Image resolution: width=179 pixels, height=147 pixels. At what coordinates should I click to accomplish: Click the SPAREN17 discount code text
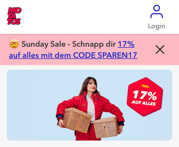(x=117, y=55)
